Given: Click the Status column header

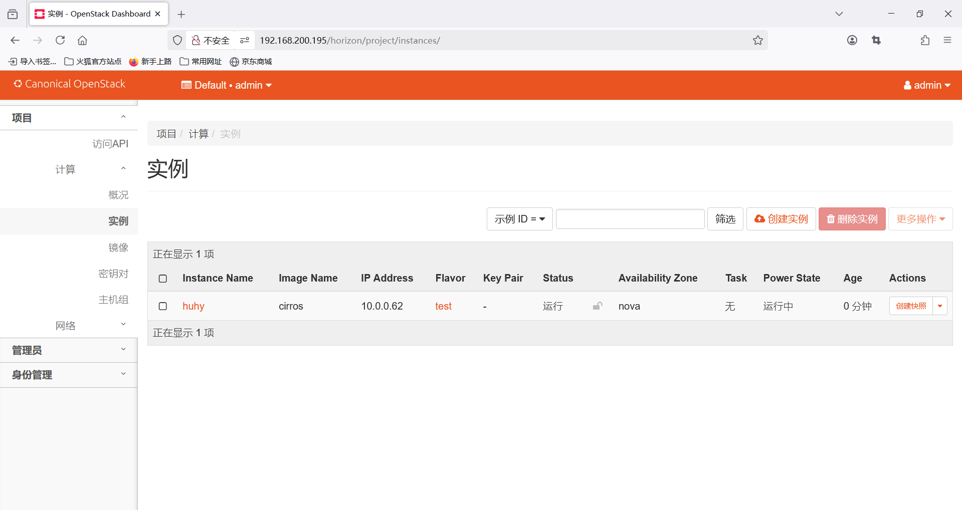Looking at the screenshot, I should coord(558,278).
